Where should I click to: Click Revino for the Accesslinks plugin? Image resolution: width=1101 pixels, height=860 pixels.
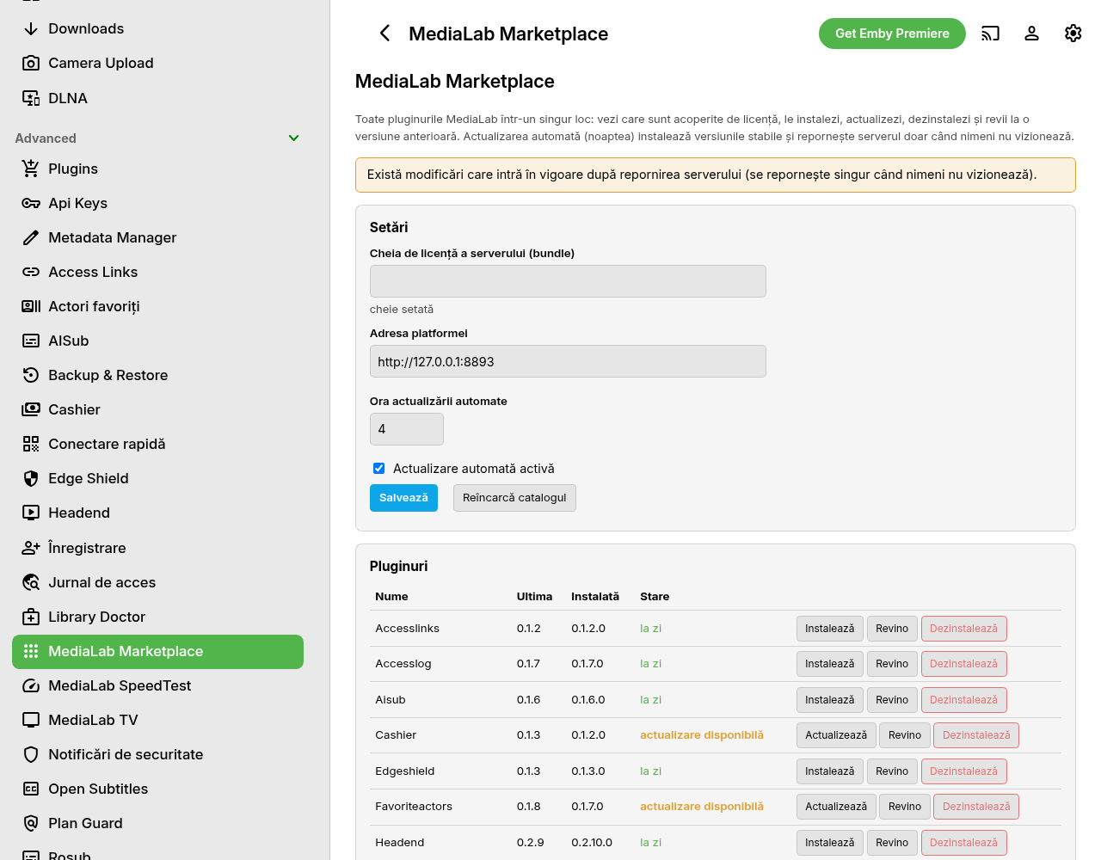click(892, 629)
